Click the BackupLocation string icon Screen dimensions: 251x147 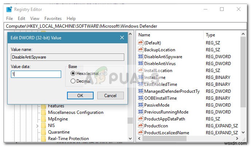point(140,49)
